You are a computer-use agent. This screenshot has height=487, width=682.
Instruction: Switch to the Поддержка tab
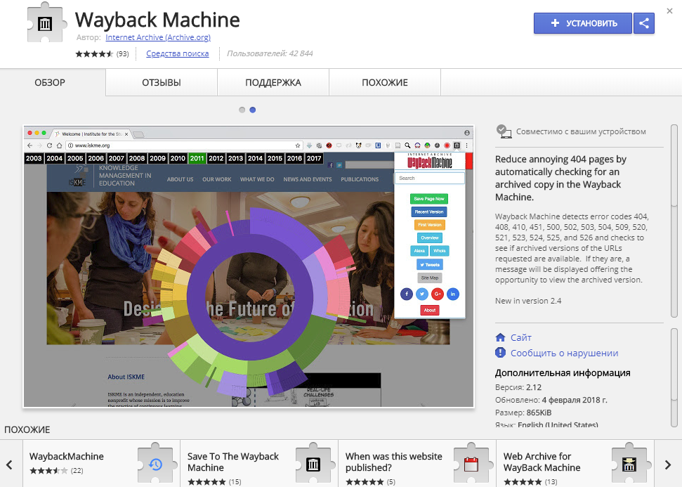pos(273,83)
